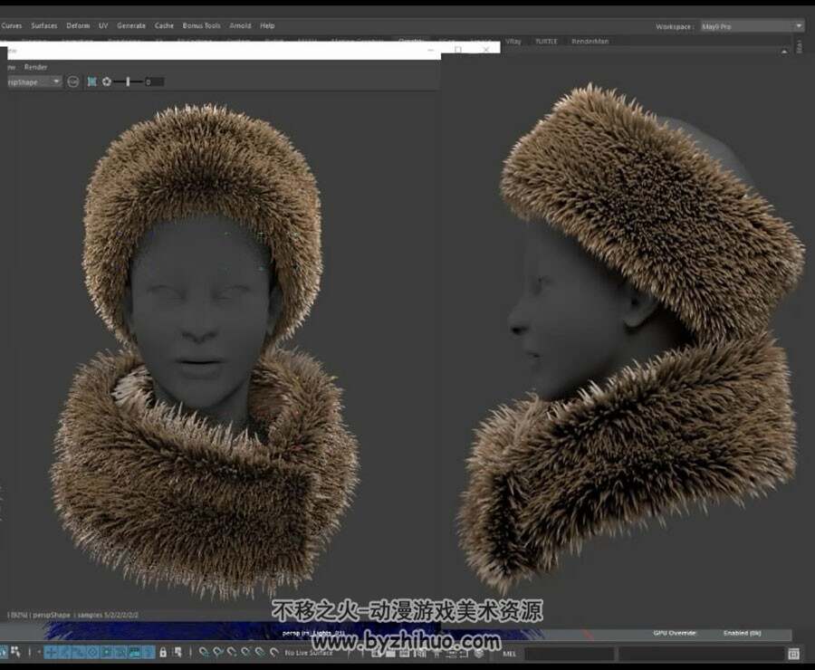This screenshot has width=815, height=670.
Task: Click the No Live Surface field
Action: [x=309, y=652]
